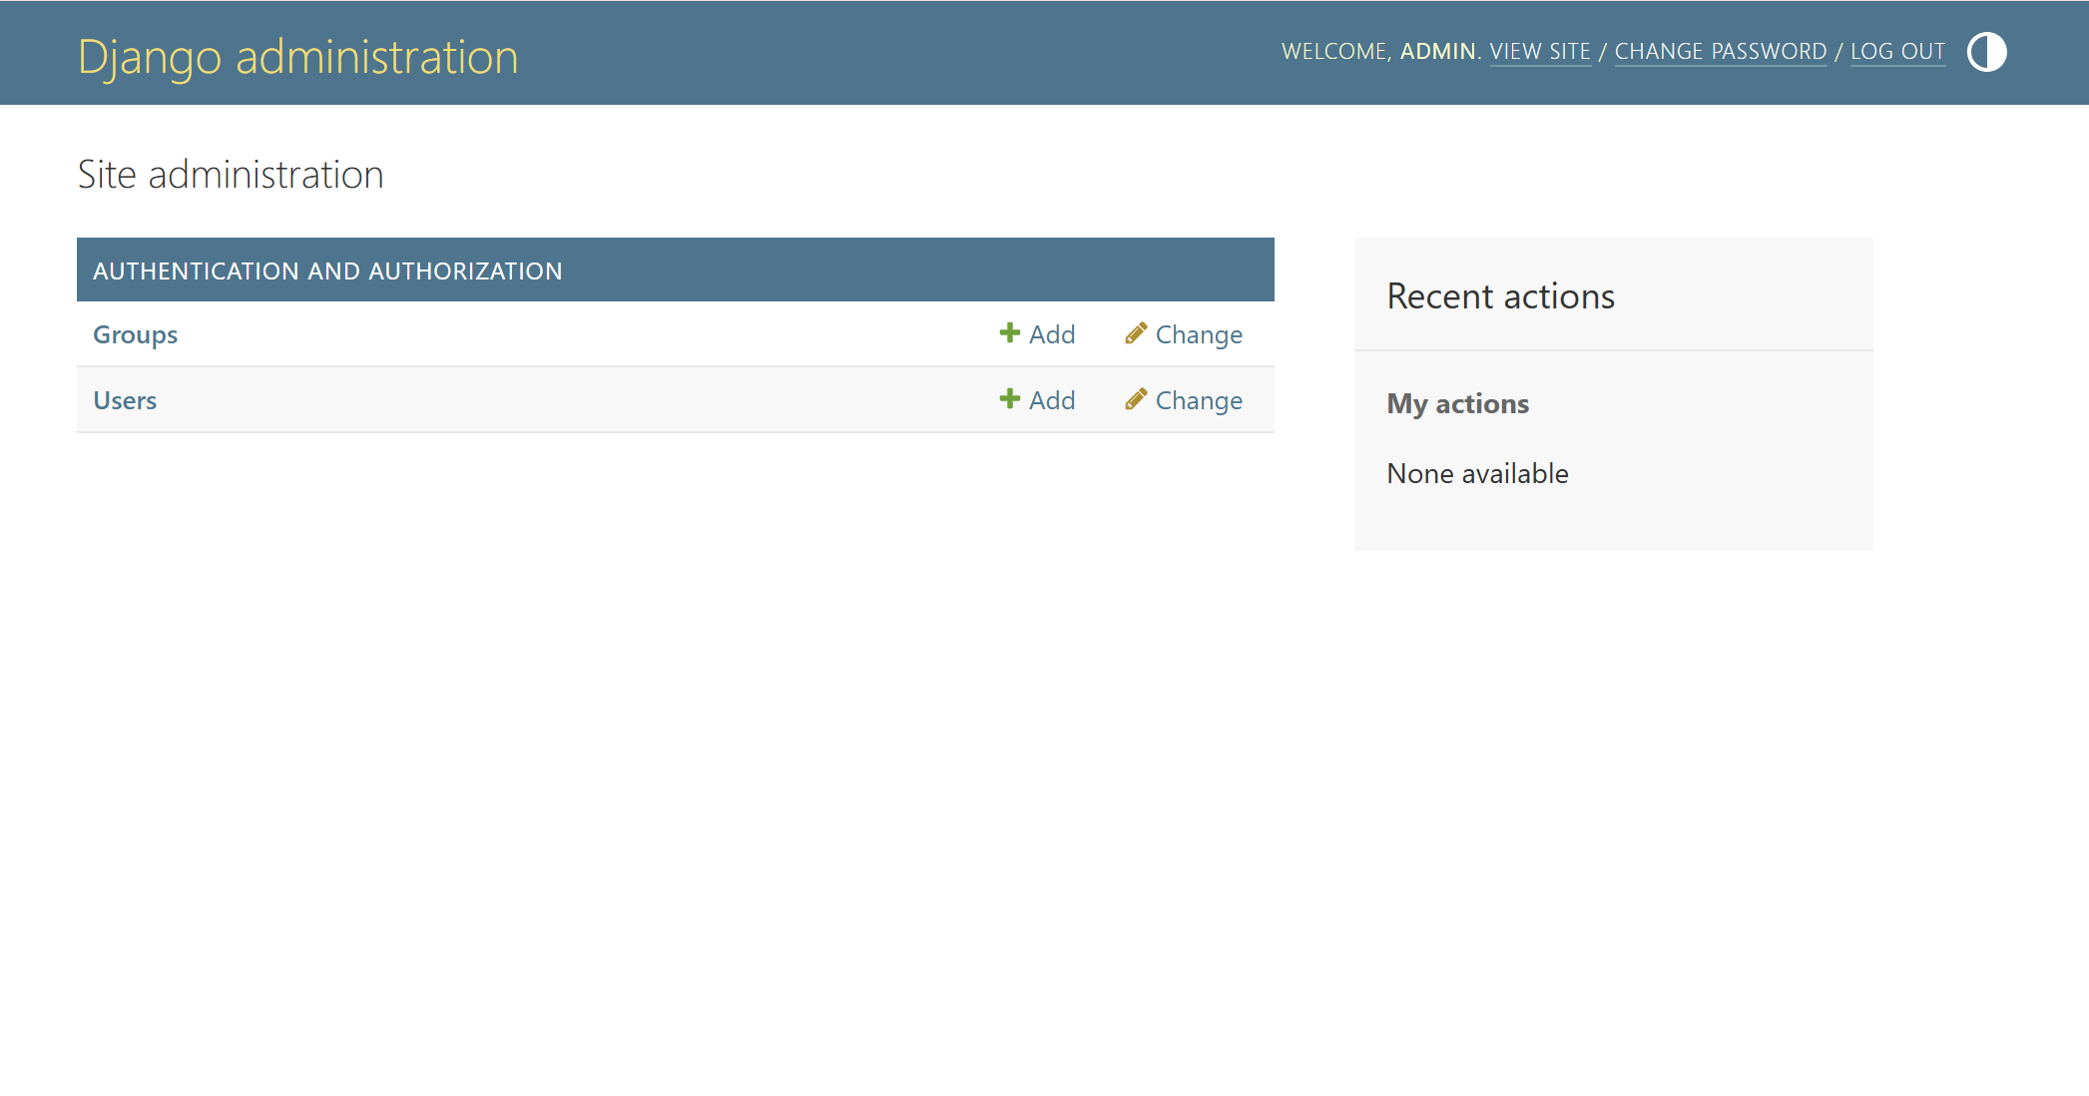Click the None available text

(x=1477, y=473)
